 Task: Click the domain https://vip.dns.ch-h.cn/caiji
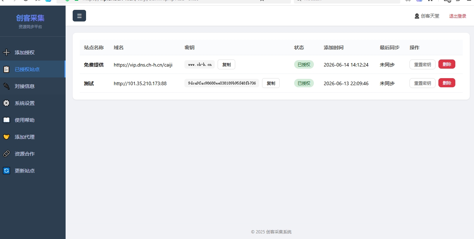point(143,65)
